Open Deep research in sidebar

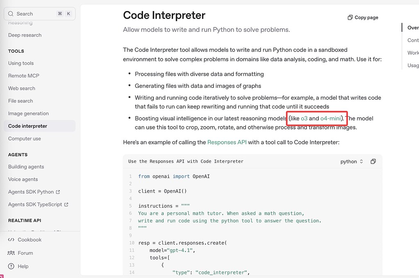25,35
